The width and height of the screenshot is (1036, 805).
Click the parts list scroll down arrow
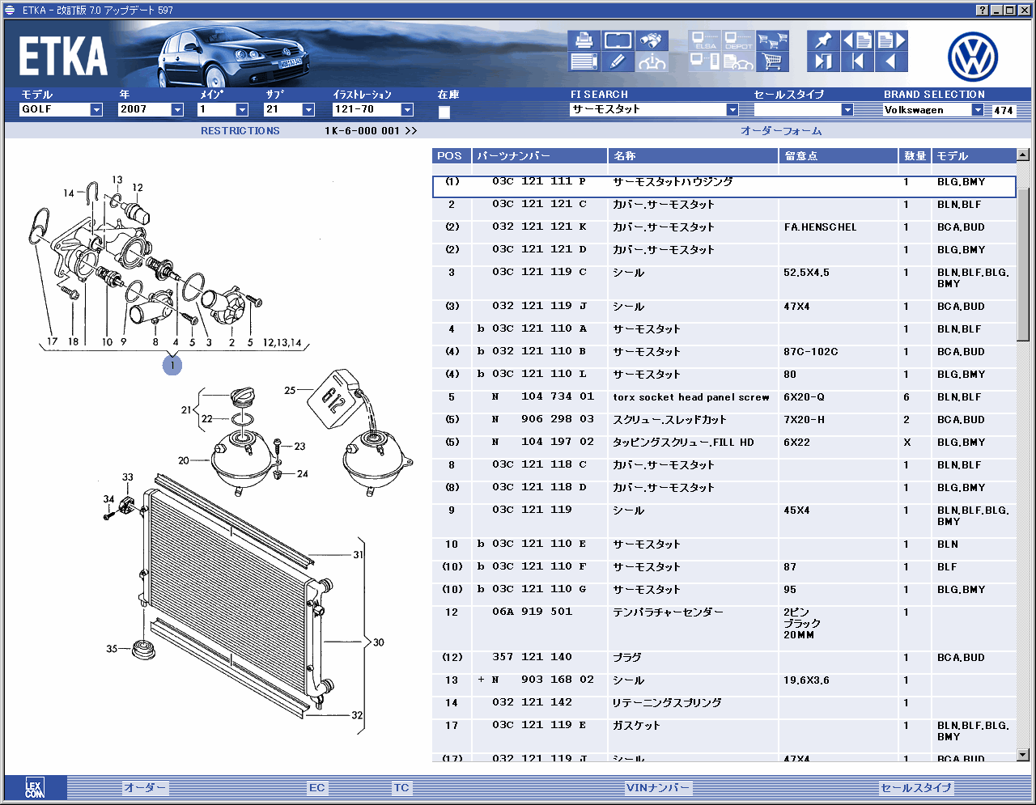(x=1023, y=755)
